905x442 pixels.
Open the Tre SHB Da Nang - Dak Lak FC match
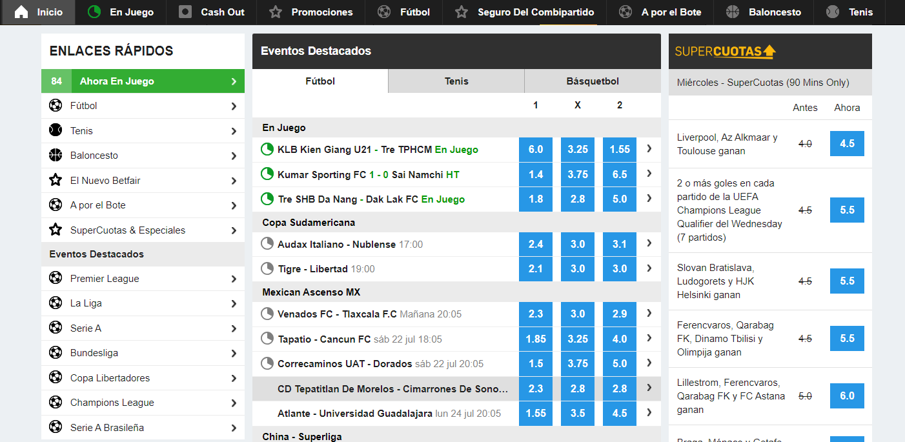coord(371,199)
